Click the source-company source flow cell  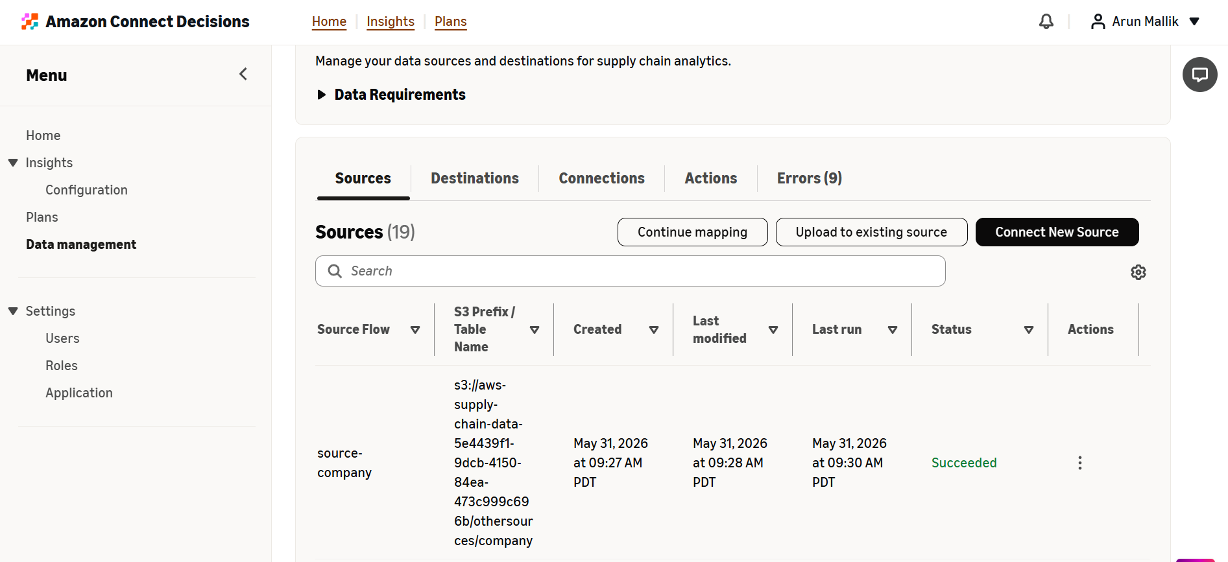click(344, 463)
